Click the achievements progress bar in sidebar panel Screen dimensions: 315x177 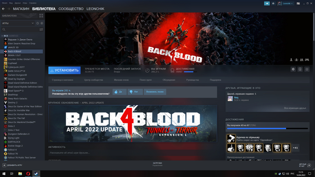pyautogui.click(x=267, y=128)
